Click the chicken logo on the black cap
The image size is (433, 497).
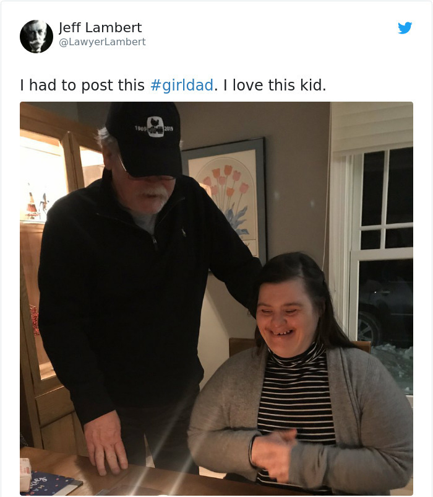tap(155, 127)
